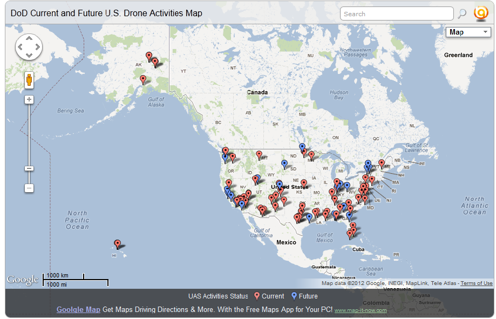The image size is (496, 319).
Task: Zoom out with the minus button
Action: tap(29, 188)
